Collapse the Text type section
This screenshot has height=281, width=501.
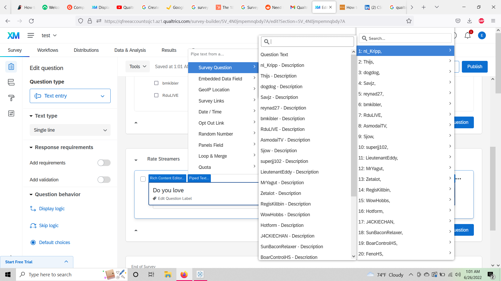tap(31, 116)
